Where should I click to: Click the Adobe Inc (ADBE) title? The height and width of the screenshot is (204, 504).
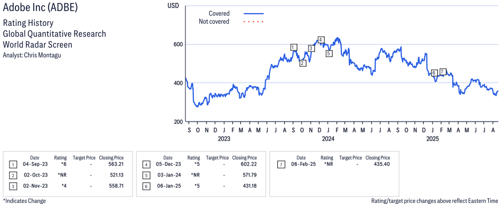click(x=41, y=8)
